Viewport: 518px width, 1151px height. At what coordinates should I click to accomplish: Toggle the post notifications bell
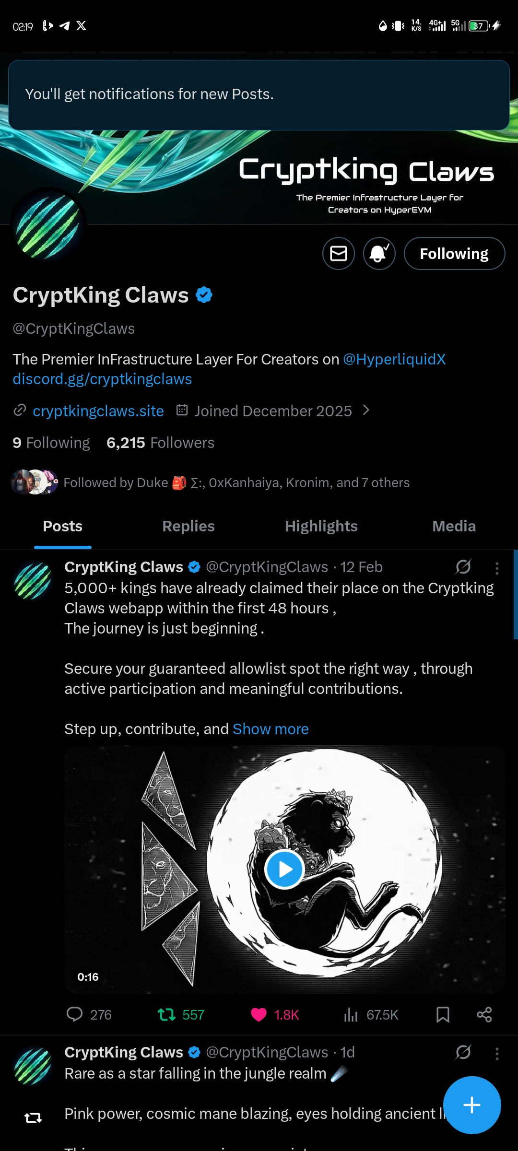[379, 253]
